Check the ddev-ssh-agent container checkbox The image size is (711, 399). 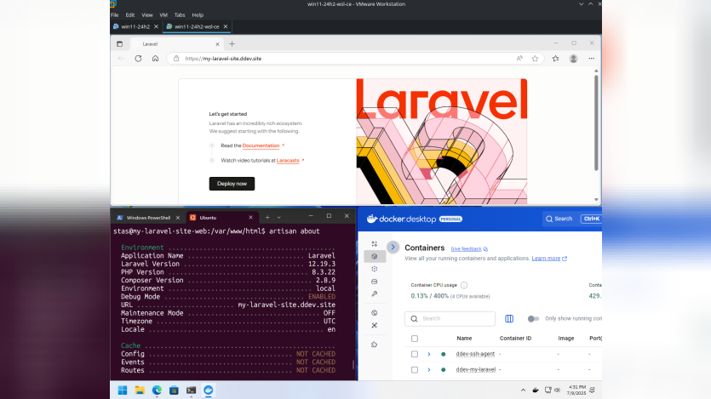415,354
